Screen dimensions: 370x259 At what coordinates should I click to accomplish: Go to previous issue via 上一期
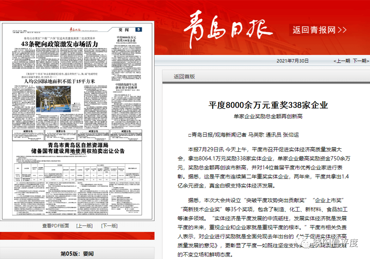coord(341,61)
